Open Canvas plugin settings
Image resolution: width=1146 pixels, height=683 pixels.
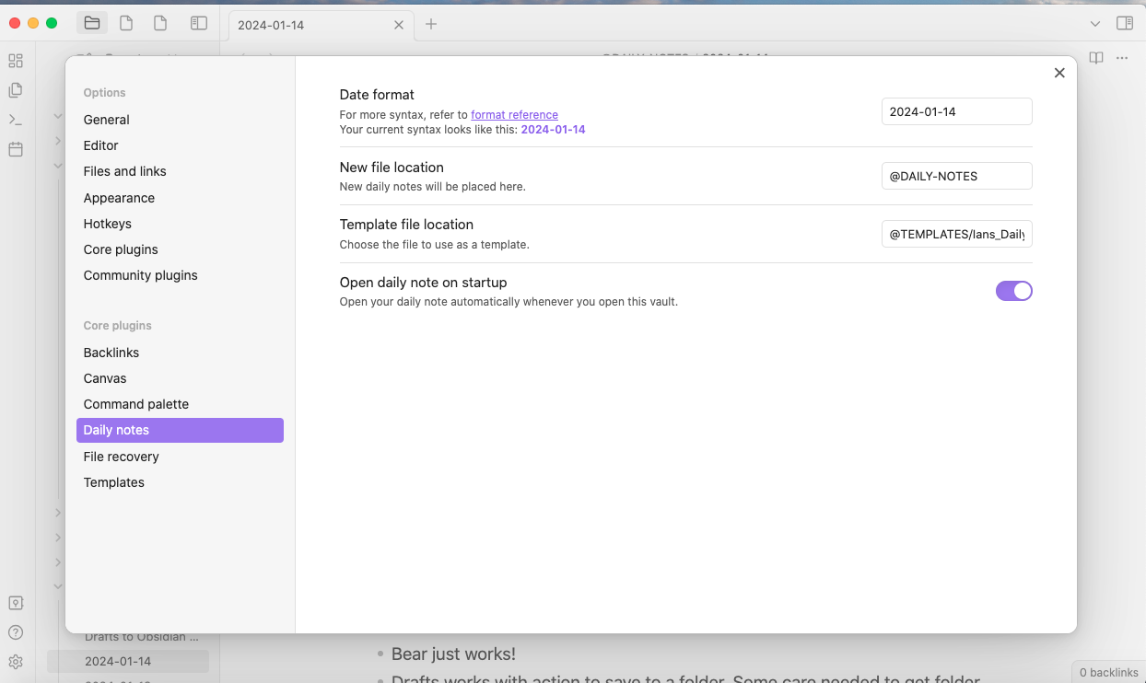pyautogui.click(x=180, y=378)
